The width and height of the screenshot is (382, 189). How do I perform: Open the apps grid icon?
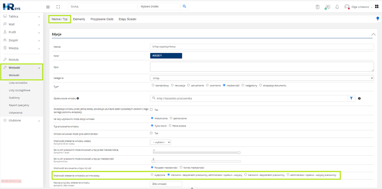377,7
